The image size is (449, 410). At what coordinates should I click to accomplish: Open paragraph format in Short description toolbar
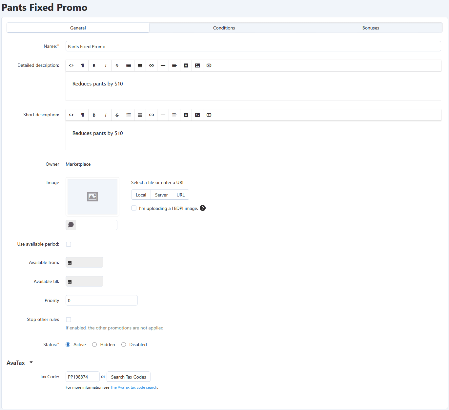click(83, 115)
